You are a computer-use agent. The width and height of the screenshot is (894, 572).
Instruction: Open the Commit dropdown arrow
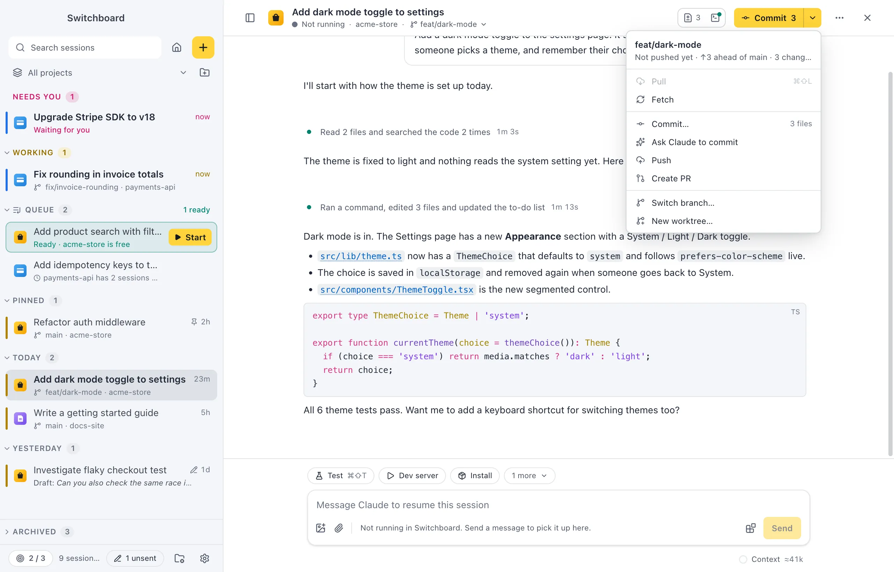(813, 18)
